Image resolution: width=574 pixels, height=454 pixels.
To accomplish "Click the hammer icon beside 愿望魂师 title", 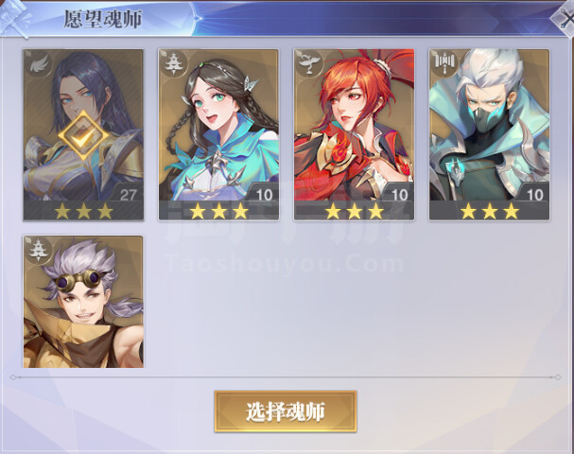I will click(x=14, y=18).
